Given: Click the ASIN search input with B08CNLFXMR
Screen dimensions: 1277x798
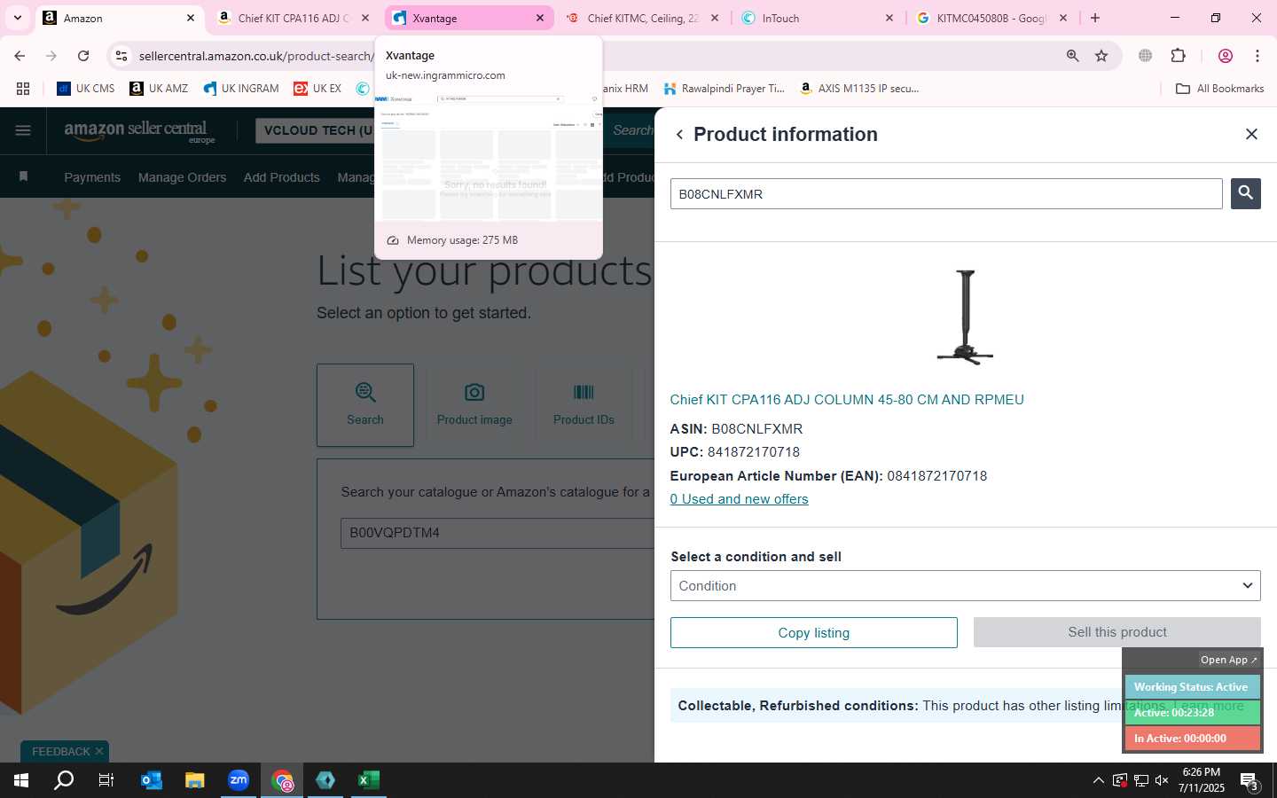Looking at the screenshot, I should click(946, 194).
